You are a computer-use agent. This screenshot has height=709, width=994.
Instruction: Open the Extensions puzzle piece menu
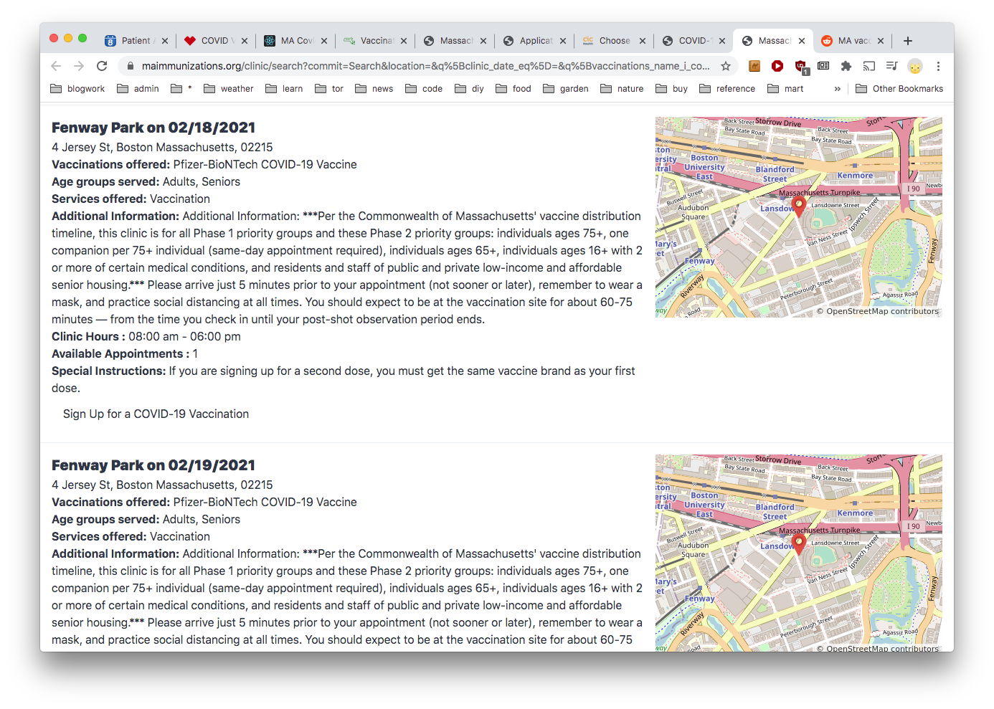846,66
